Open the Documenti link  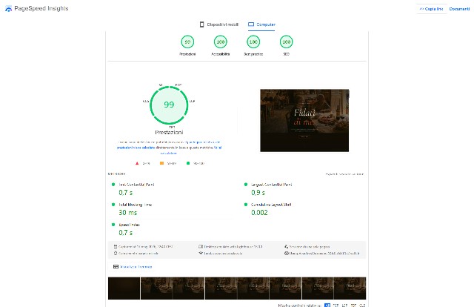(459, 9)
